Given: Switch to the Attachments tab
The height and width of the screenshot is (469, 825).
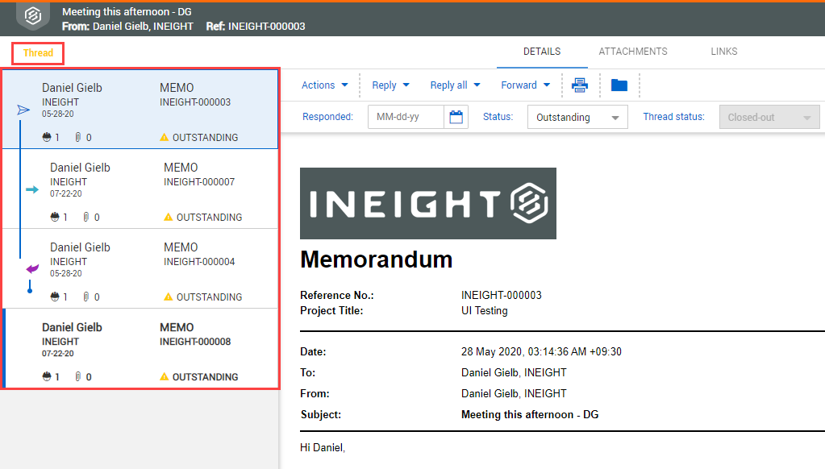Looking at the screenshot, I should point(633,52).
